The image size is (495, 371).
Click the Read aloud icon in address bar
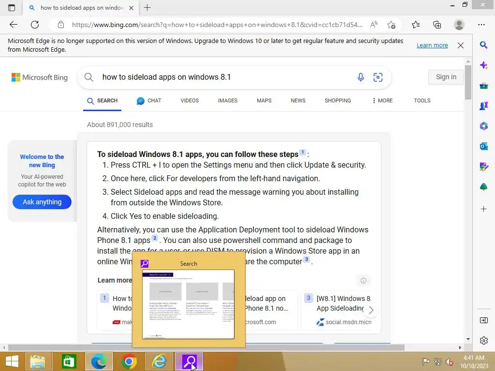click(374, 25)
